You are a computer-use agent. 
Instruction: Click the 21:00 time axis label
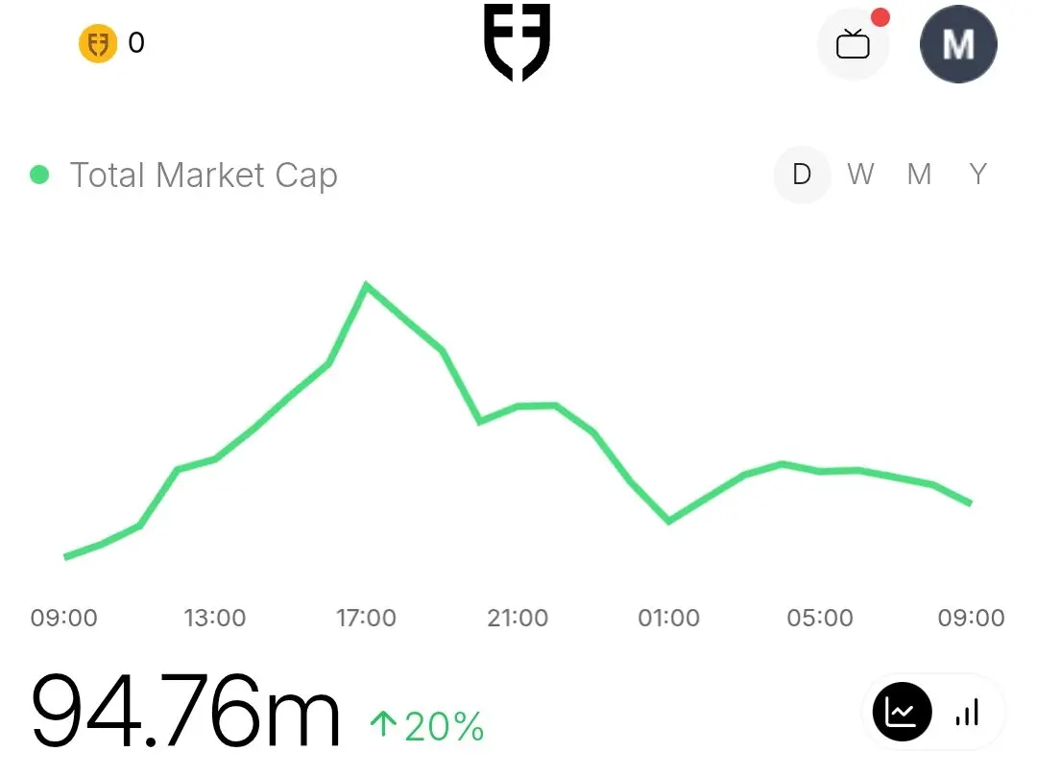[x=518, y=618]
